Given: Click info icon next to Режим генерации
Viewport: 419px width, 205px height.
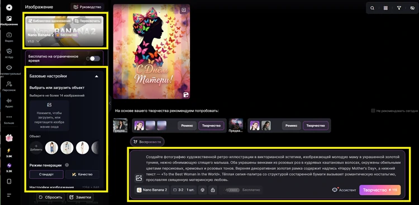Looking at the screenshot, I should coord(67,165).
